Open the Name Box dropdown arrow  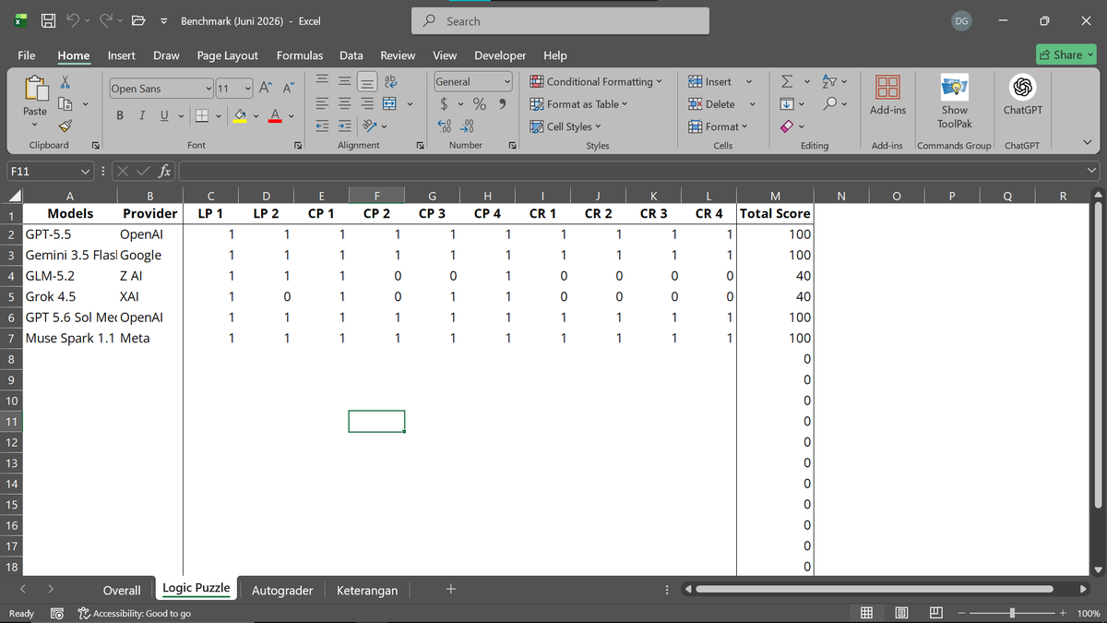point(85,171)
